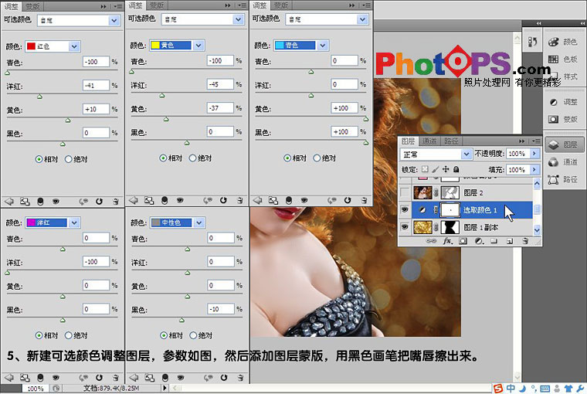Open the 色板 (Swatches) panel from dock
The image size is (587, 394).
pyautogui.click(x=562, y=59)
